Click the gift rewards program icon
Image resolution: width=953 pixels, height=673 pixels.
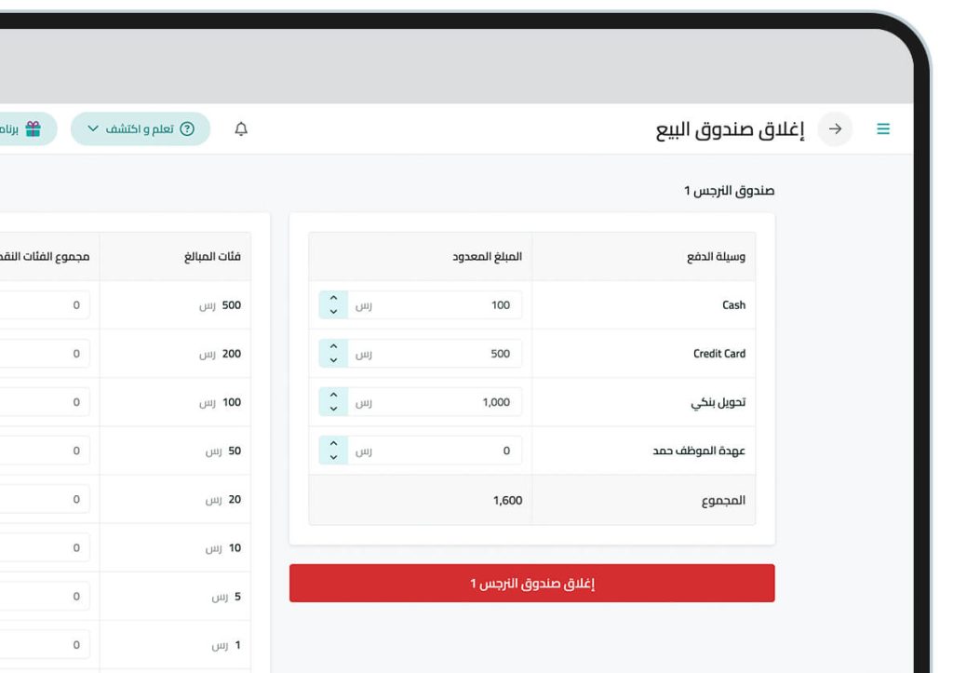coord(34,128)
